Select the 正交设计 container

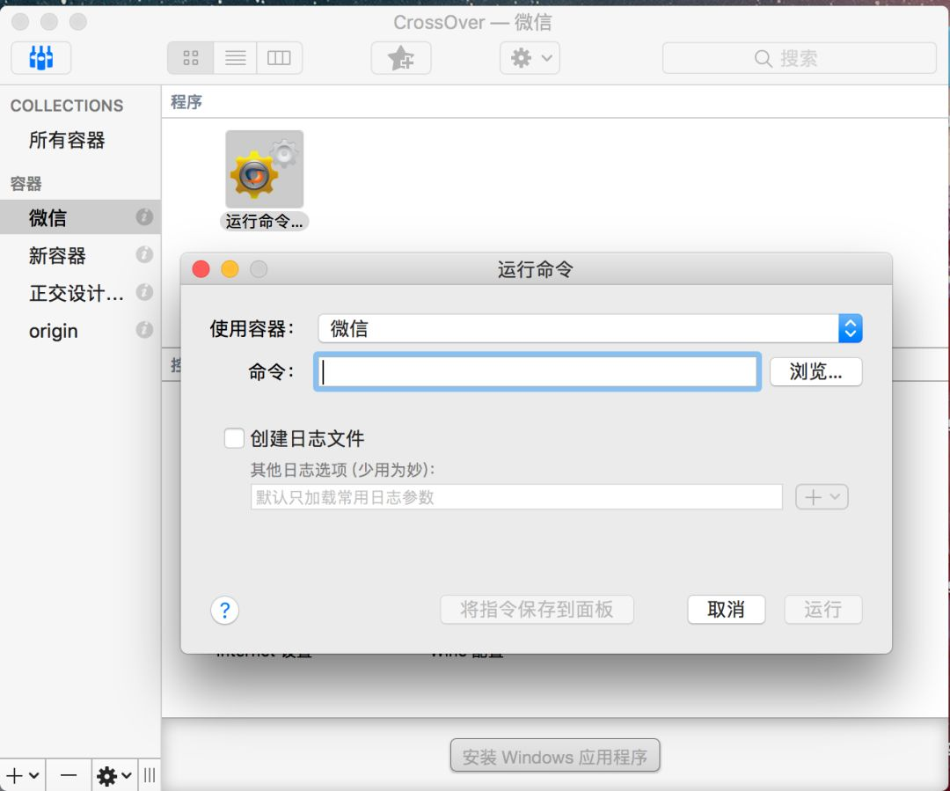tap(76, 293)
